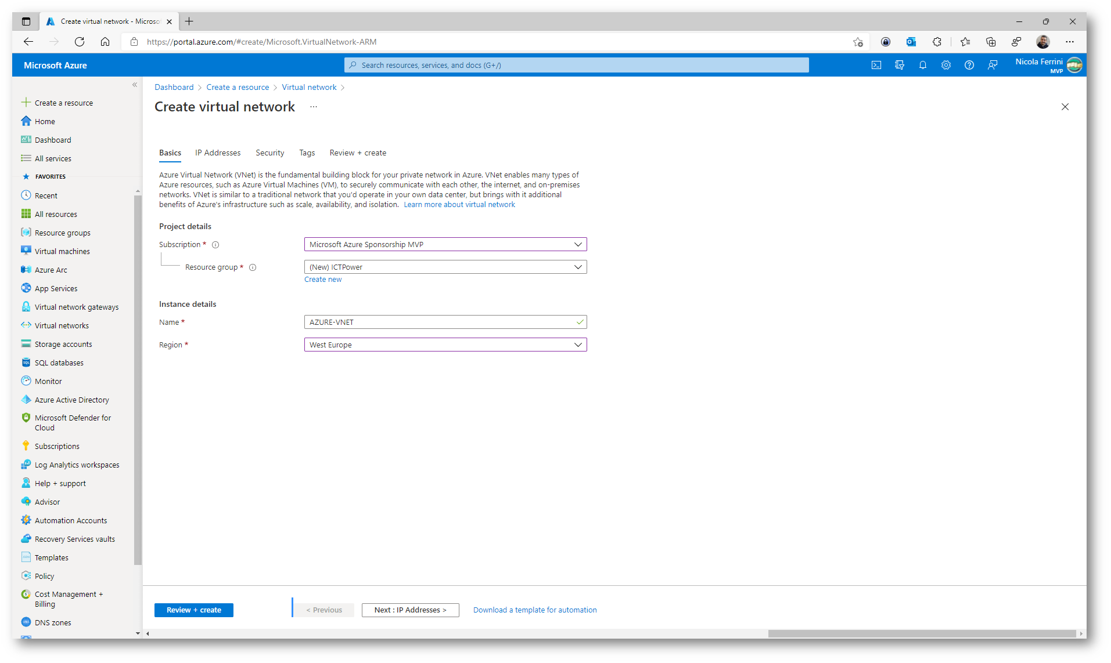Viewport: 1111px width, 663px height.
Task: Open Recovery Services vaults in sidebar
Action: pos(74,539)
